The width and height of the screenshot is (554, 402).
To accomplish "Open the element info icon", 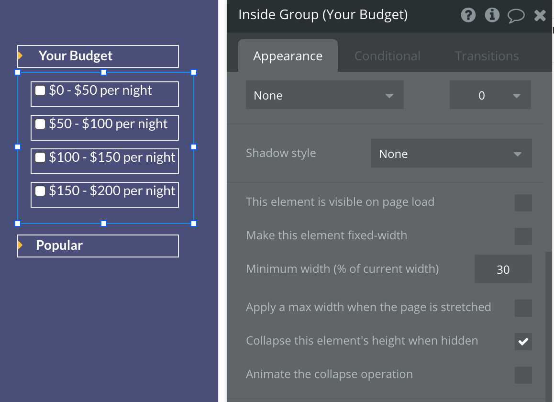I will coord(492,15).
